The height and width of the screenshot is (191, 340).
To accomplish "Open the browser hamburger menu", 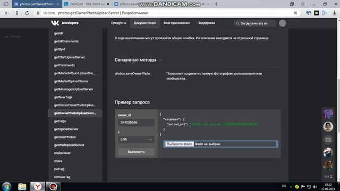I will click(303, 4).
